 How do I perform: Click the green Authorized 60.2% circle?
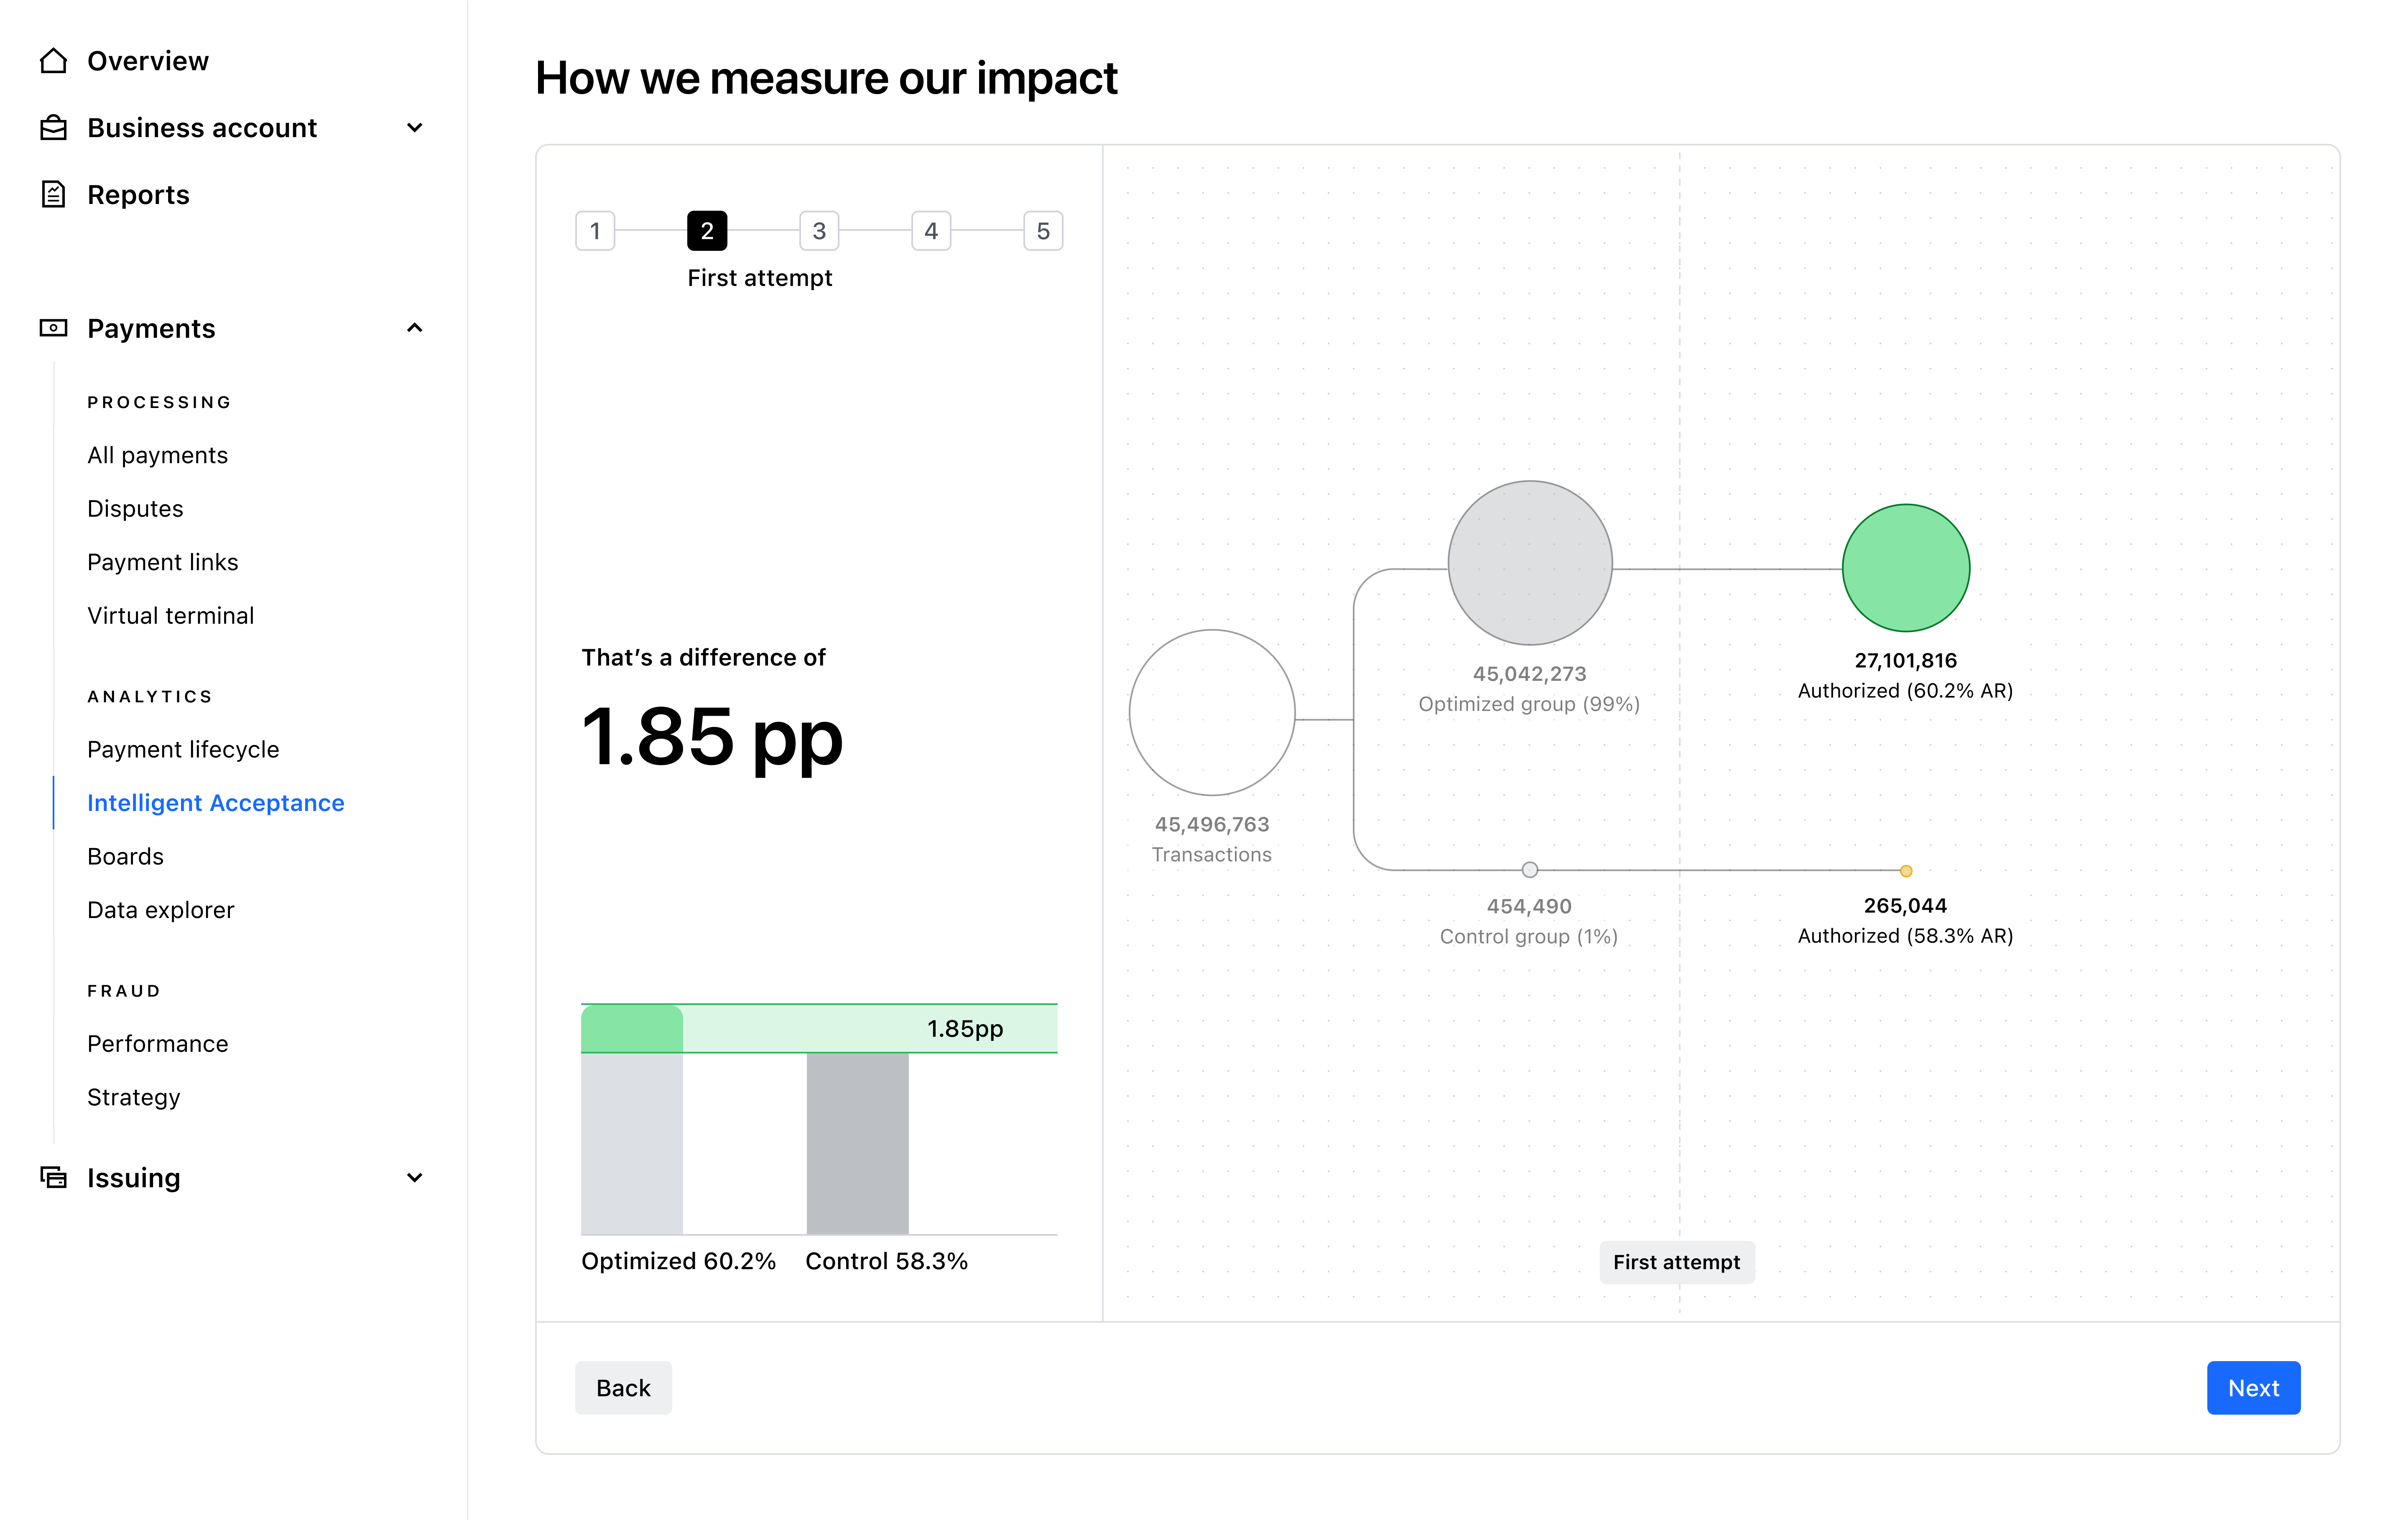tap(1906, 568)
